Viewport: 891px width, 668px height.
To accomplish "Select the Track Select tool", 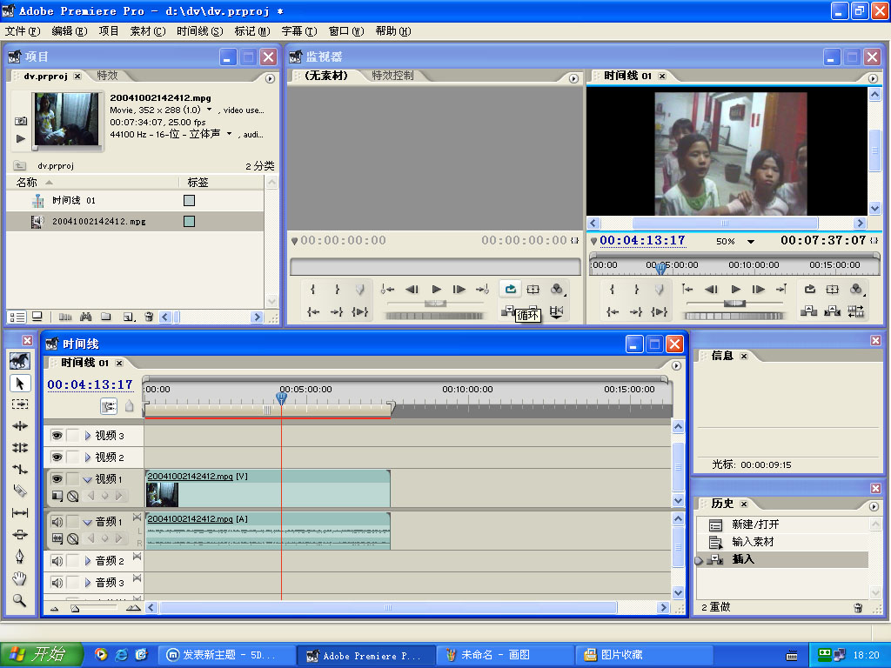I will coord(20,404).
